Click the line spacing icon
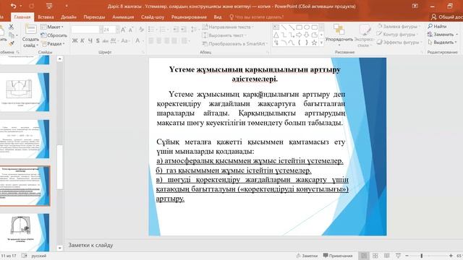Image resolution: width=463 pixels, height=260 pixels. coord(194,29)
